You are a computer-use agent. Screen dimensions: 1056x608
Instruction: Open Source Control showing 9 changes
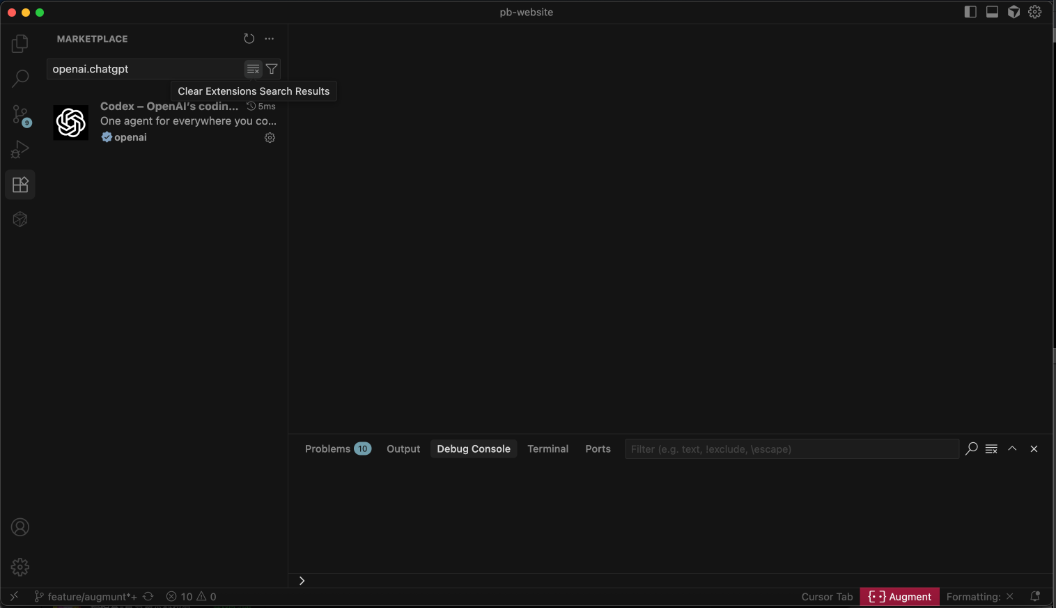(x=20, y=114)
